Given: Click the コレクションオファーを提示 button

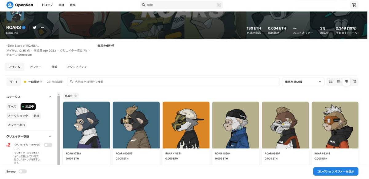Looking at the screenshot, I should coord(335,171).
